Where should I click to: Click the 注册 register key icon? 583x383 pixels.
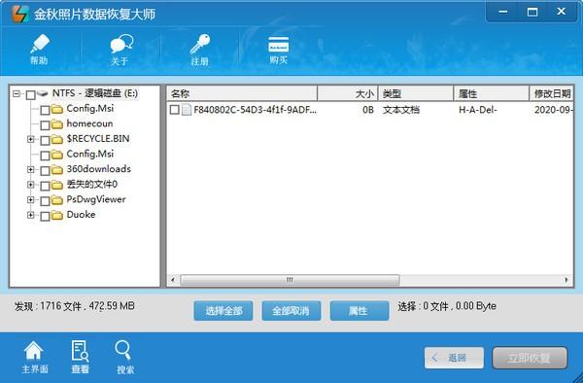point(200,44)
